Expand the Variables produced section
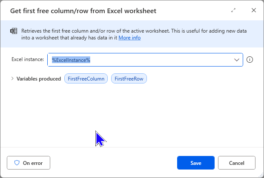Screen dimensions: 264x178 click(12, 78)
